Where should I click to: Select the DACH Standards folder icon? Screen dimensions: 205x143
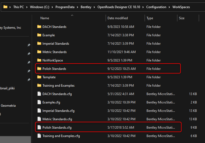point(39,27)
